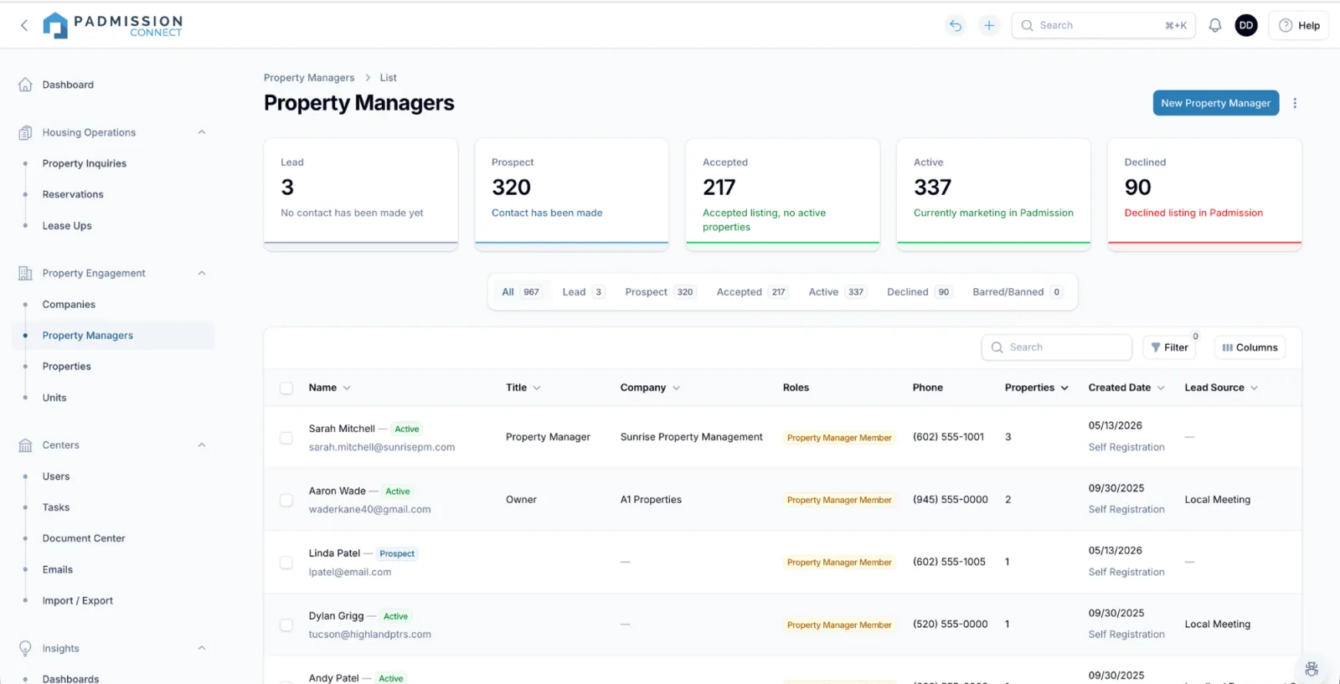This screenshot has height=684, width=1340.
Task: Sort by the Title column header
Action: (523, 388)
